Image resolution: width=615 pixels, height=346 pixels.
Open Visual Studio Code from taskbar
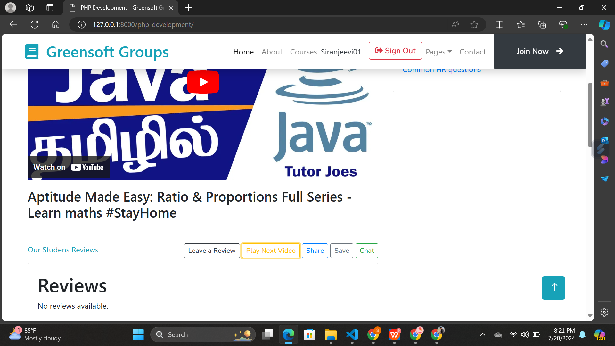(x=352, y=334)
